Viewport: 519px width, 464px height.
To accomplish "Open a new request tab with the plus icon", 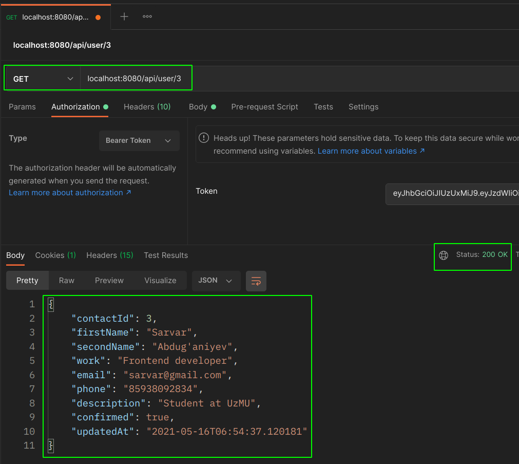I will (123, 16).
